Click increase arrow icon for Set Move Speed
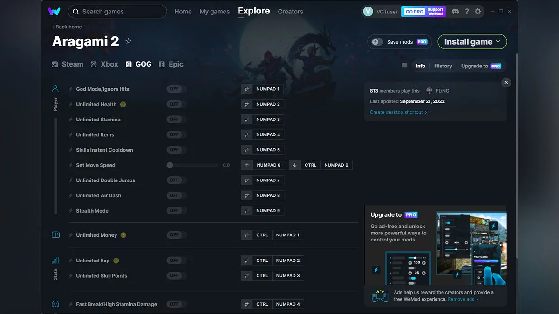Screen dimensions: 559x314 click(x=247, y=165)
